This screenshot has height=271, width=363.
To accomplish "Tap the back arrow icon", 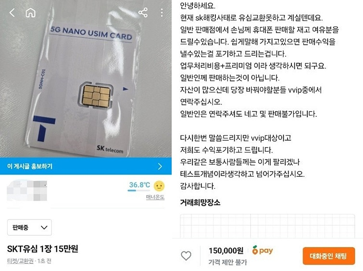I will (13, 12).
